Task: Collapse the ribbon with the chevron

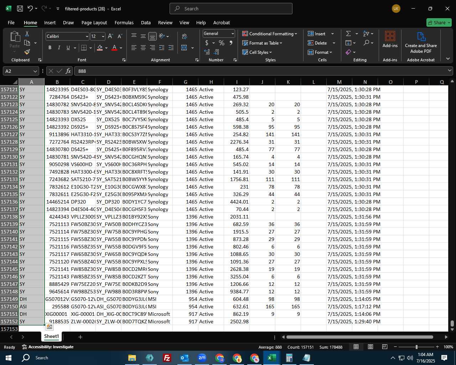Action: 448,59
